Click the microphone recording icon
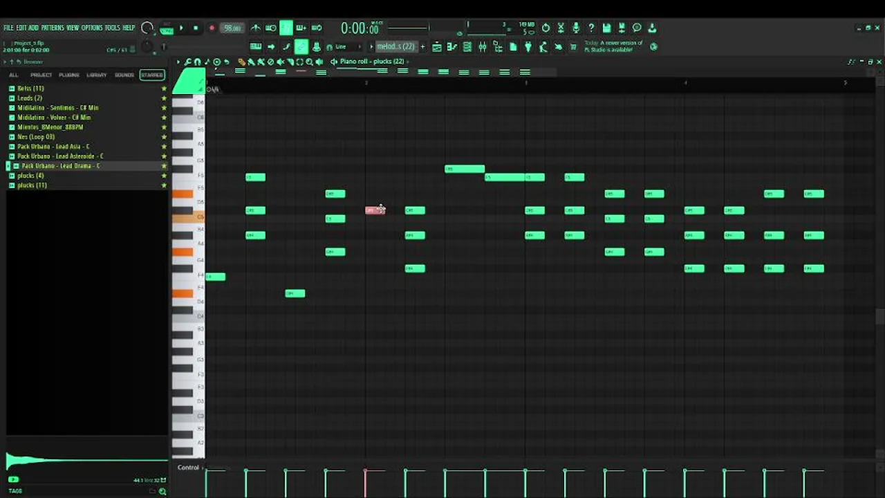 [576, 28]
